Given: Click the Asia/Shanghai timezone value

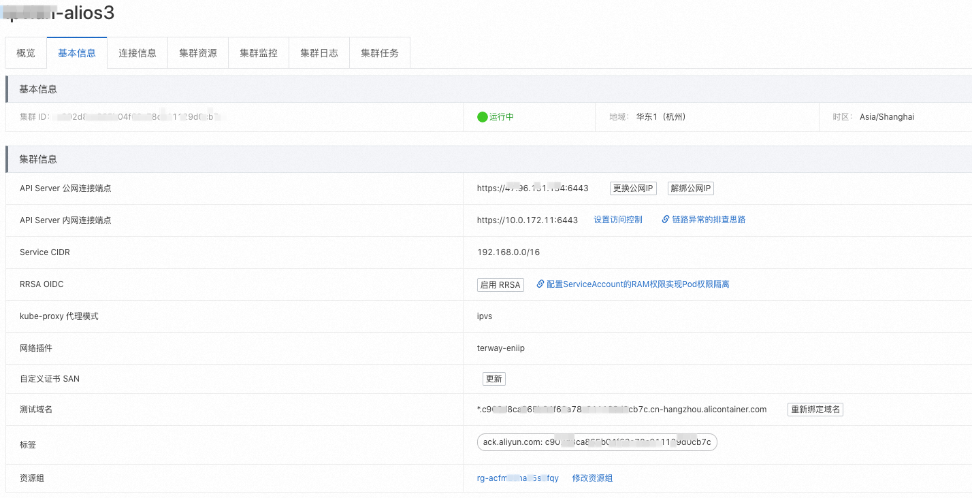Looking at the screenshot, I should click(x=887, y=117).
